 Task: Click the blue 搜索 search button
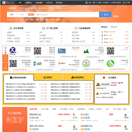coord(105,15)
